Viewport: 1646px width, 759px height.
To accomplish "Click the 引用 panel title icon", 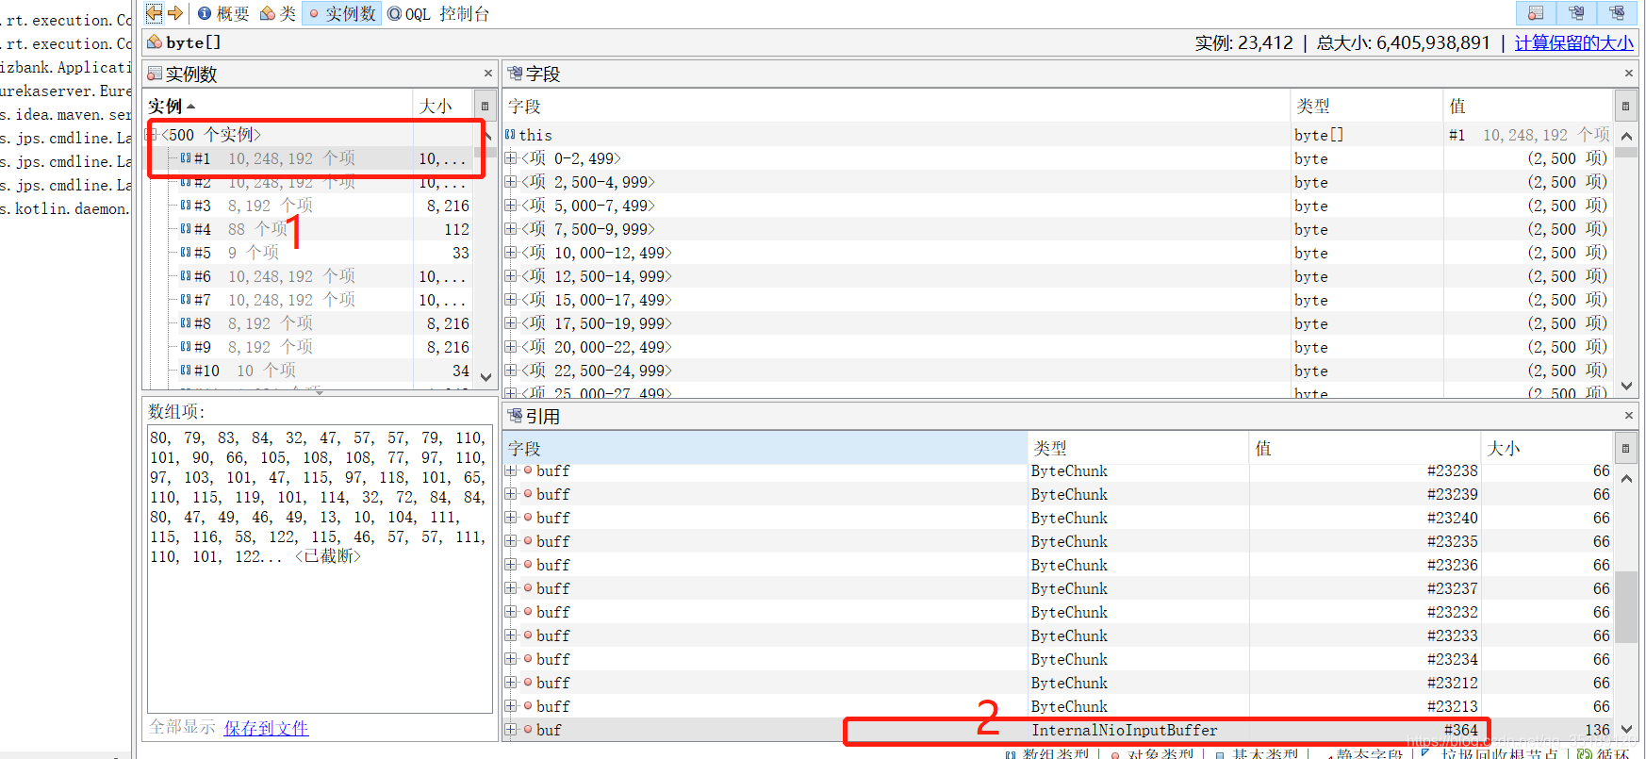I will tap(515, 416).
